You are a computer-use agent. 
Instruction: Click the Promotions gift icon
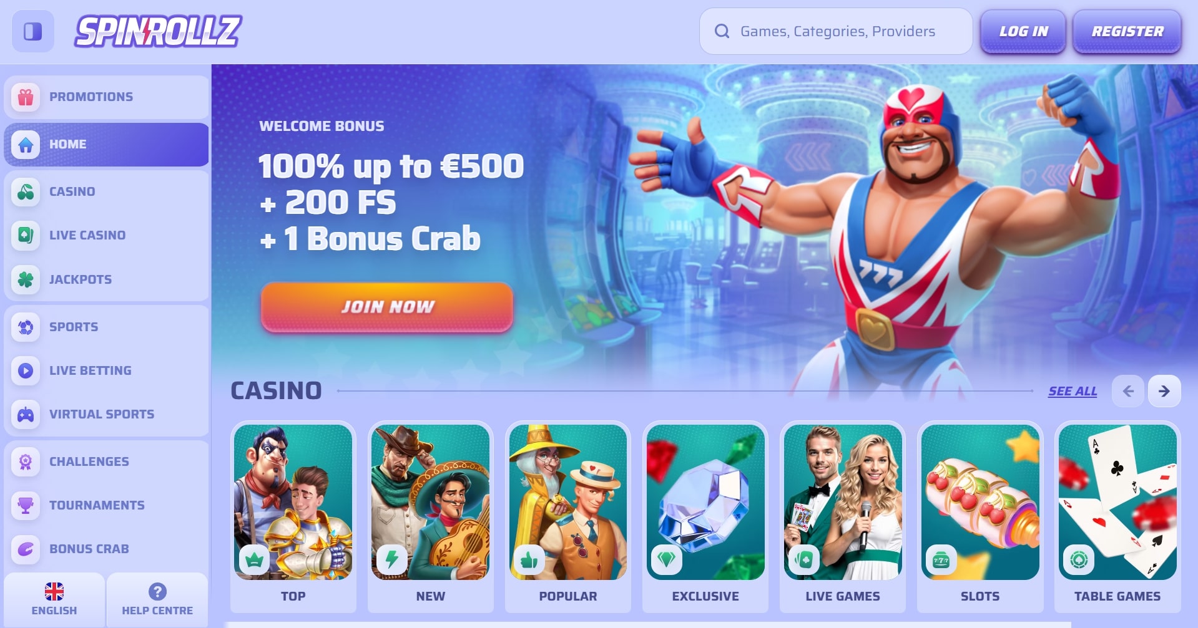pos(26,97)
